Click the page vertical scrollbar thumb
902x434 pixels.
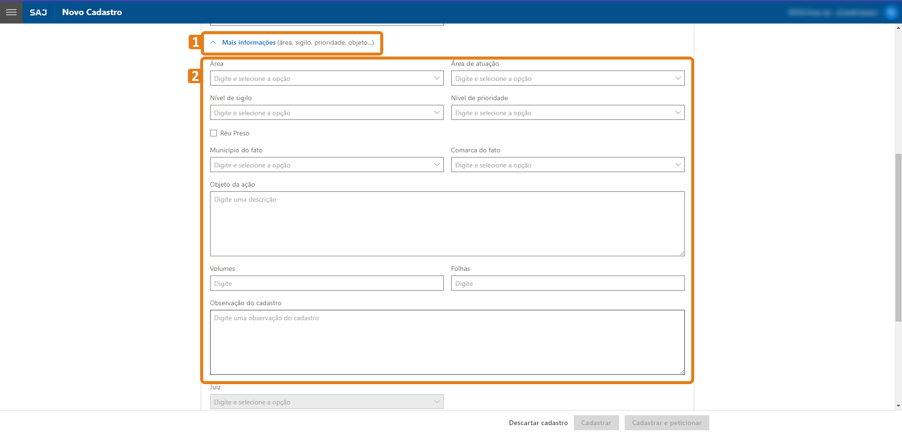pyautogui.click(x=898, y=237)
